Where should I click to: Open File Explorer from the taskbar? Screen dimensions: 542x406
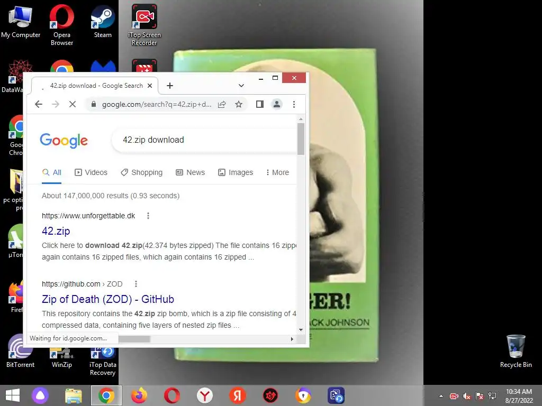pos(73,395)
